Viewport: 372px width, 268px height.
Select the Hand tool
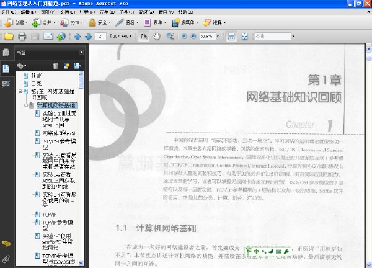pos(156,37)
